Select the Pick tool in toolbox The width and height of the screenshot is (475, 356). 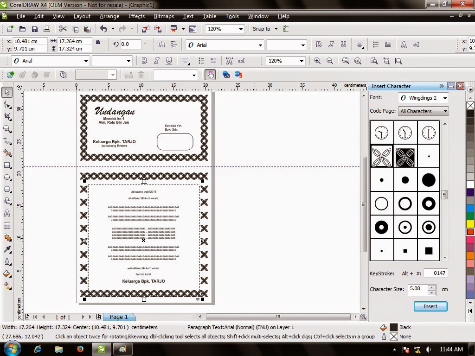point(7,92)
